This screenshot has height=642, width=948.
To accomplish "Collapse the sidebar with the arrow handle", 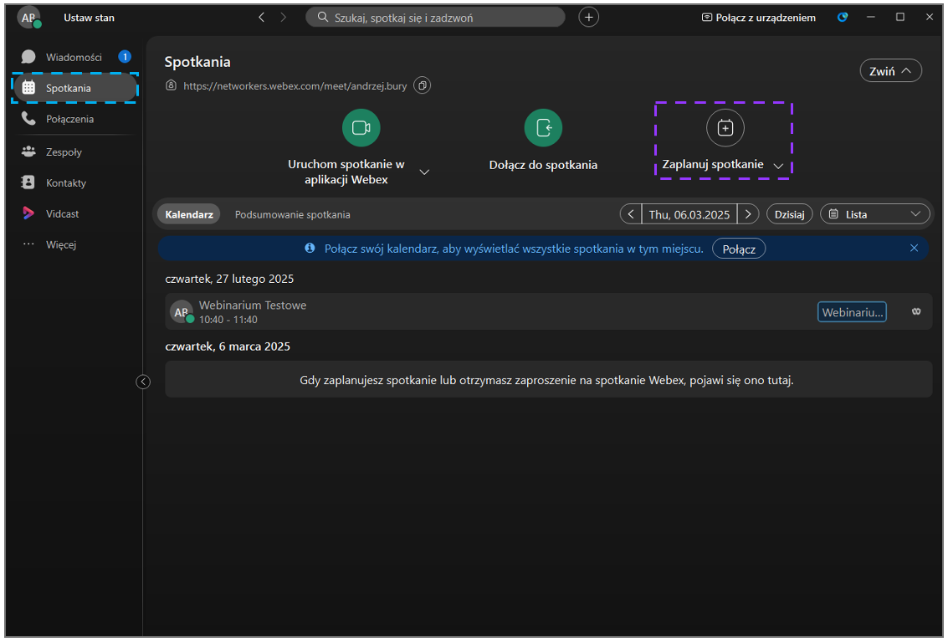I will [143, 381].
